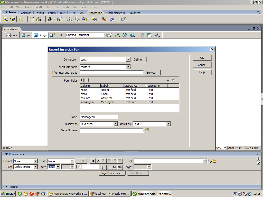Open the Insert into table dropdown
Image resolution: width=263 pixels, height=197 pixels.
pos(128,67)
